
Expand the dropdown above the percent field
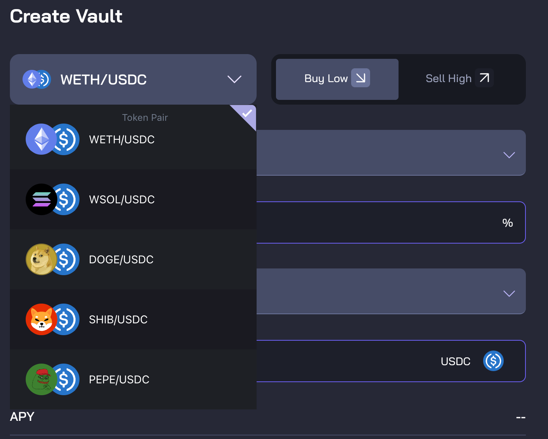(x=509, y=155)
